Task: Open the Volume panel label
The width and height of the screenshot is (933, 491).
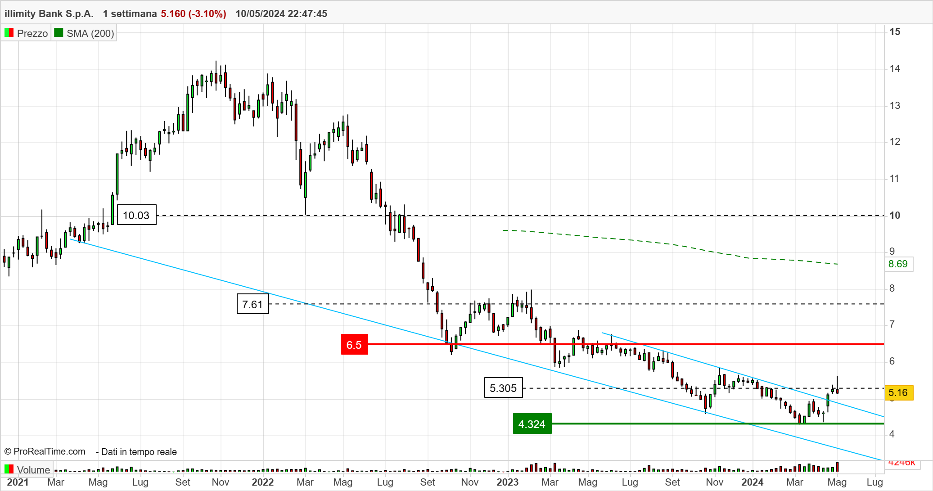Action: (34, 470)
